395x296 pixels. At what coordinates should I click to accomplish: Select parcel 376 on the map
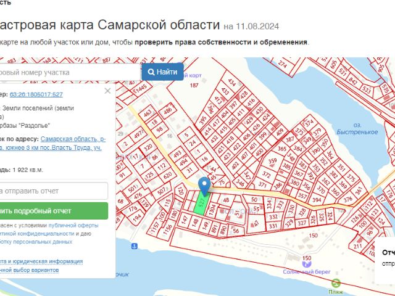347,199
